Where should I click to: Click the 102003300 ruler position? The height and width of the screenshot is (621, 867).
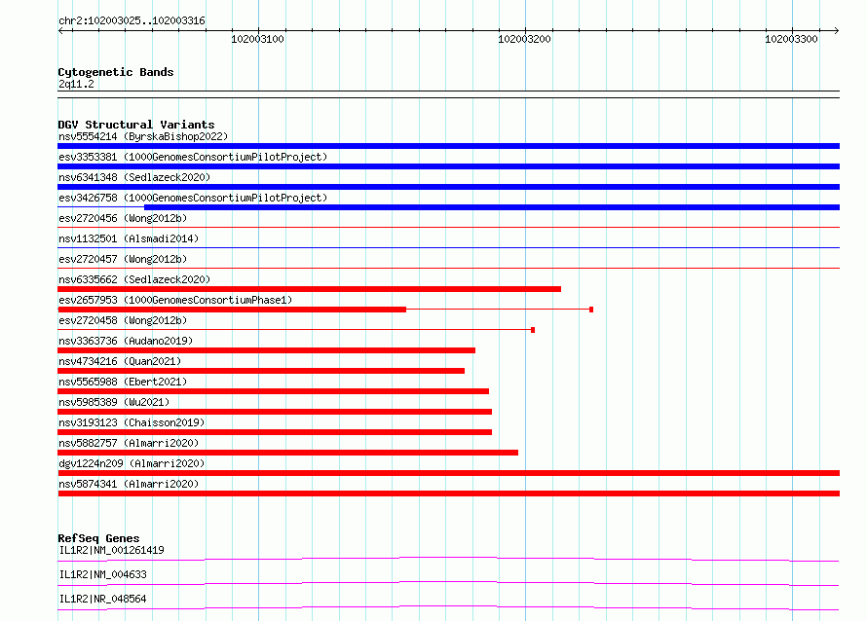coord(791,39)
